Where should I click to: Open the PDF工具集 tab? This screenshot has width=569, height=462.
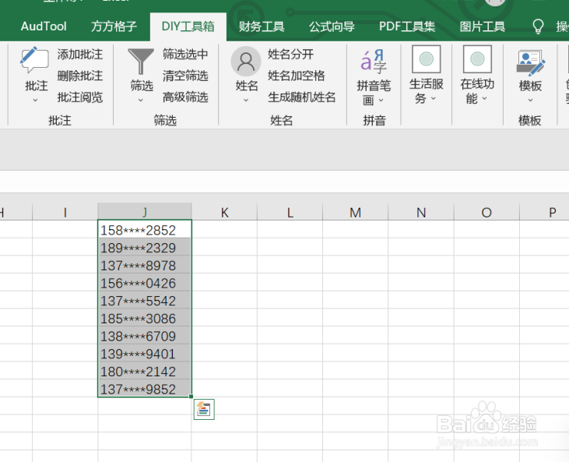click(x=407, y=26)
